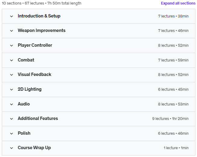197x157 pixels.
Task: Click '7 lectures • 59min' text
Action: pyautogui.click(x=173, y=60)
